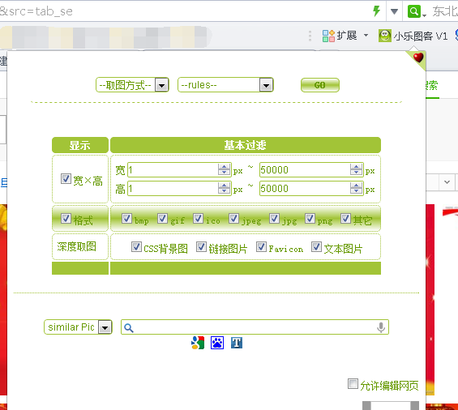458x410 pixels.
Task: Toggle the CSS背景图 checkbox
Action: (x=136, y=247)
